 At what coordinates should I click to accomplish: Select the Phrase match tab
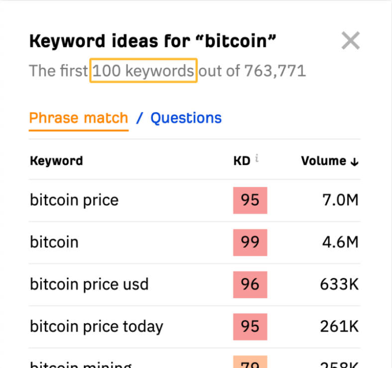[79, 118]
